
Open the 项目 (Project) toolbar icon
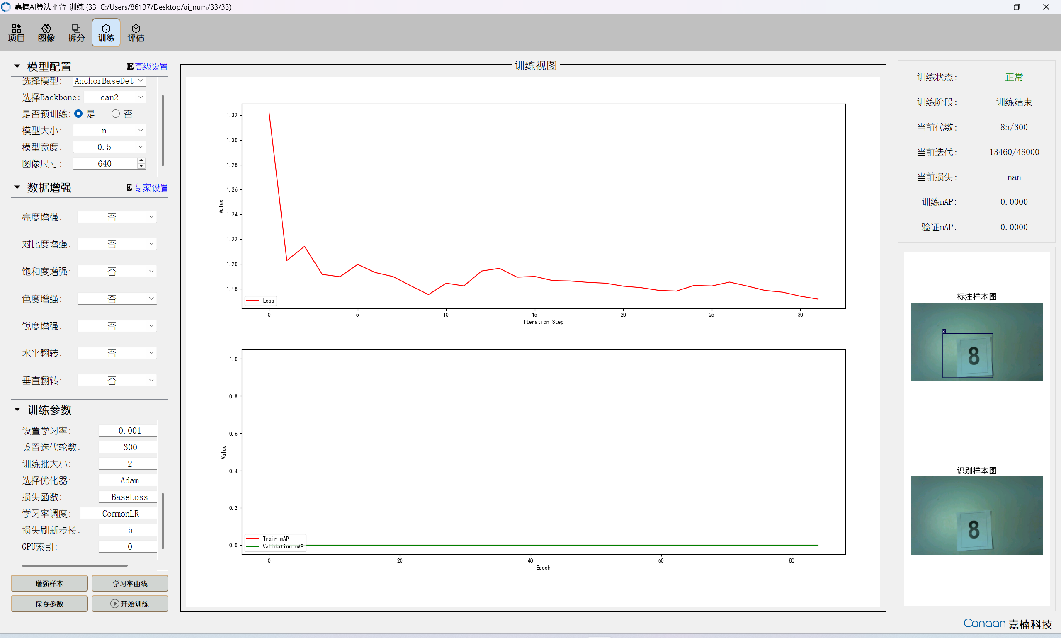(16, 33)
